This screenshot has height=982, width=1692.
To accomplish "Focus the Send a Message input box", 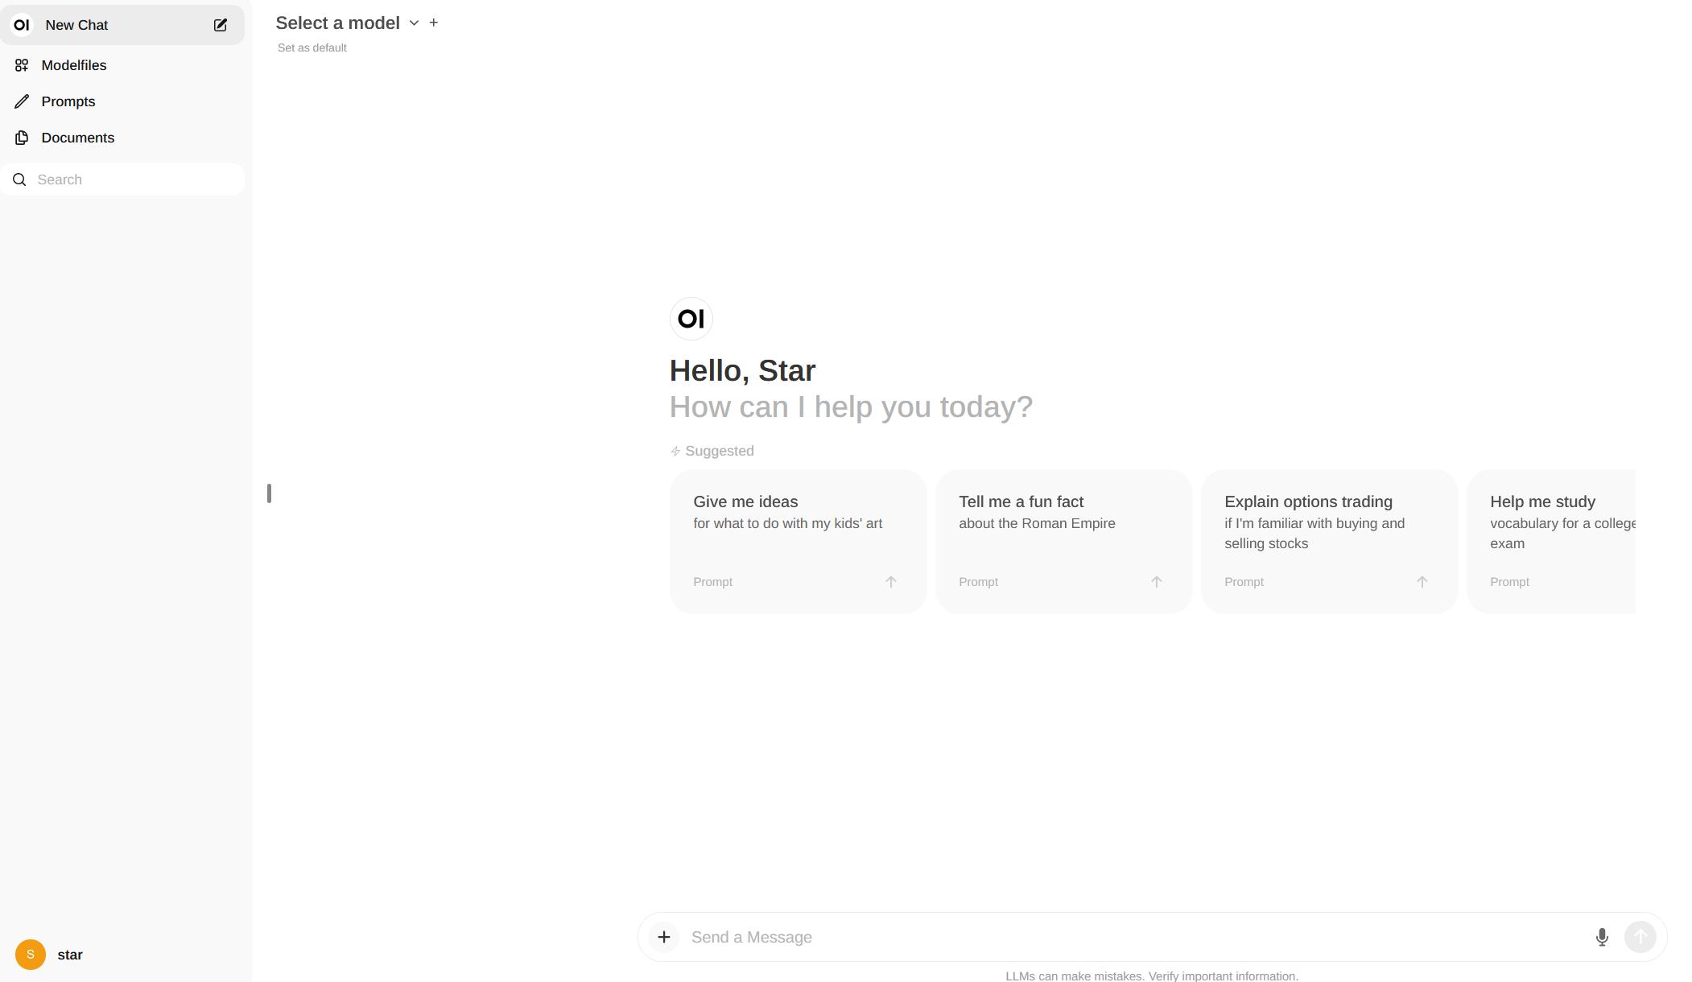I will pos(1127,937).
